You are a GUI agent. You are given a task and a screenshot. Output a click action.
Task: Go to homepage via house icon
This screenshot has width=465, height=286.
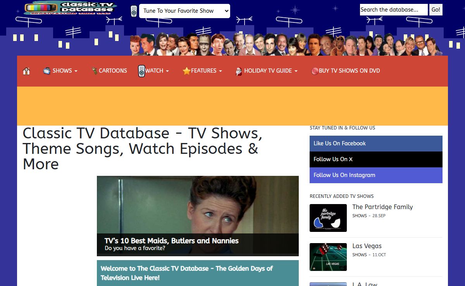click(26, 71)
